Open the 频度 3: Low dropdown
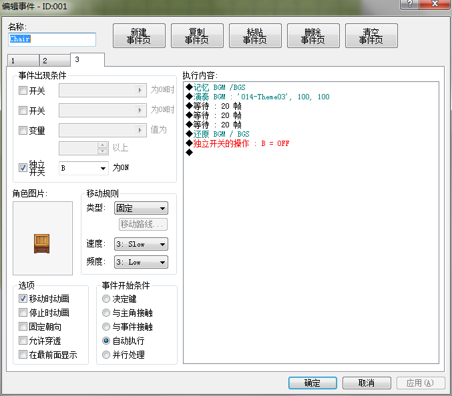Viewport: 452px width, 396px height. pyautogui.click(x=141, y=262)
